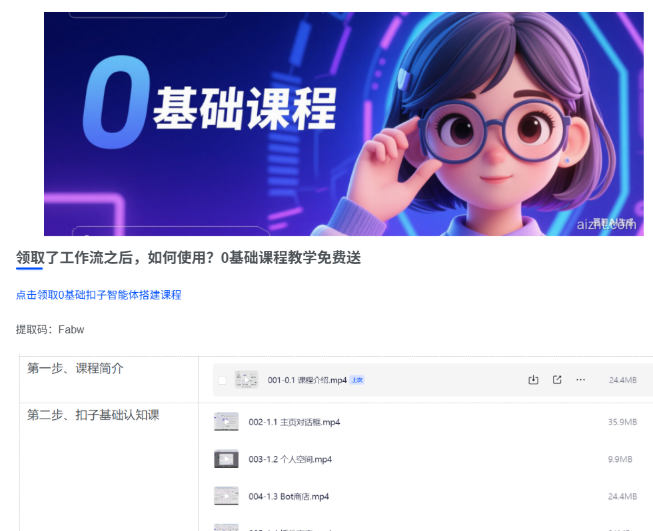The image size is (653, 531).
Task: Open the link 点击领取0基础扣子智能体搭建课程
Action: pyautogui.click(x=99, y=295)
